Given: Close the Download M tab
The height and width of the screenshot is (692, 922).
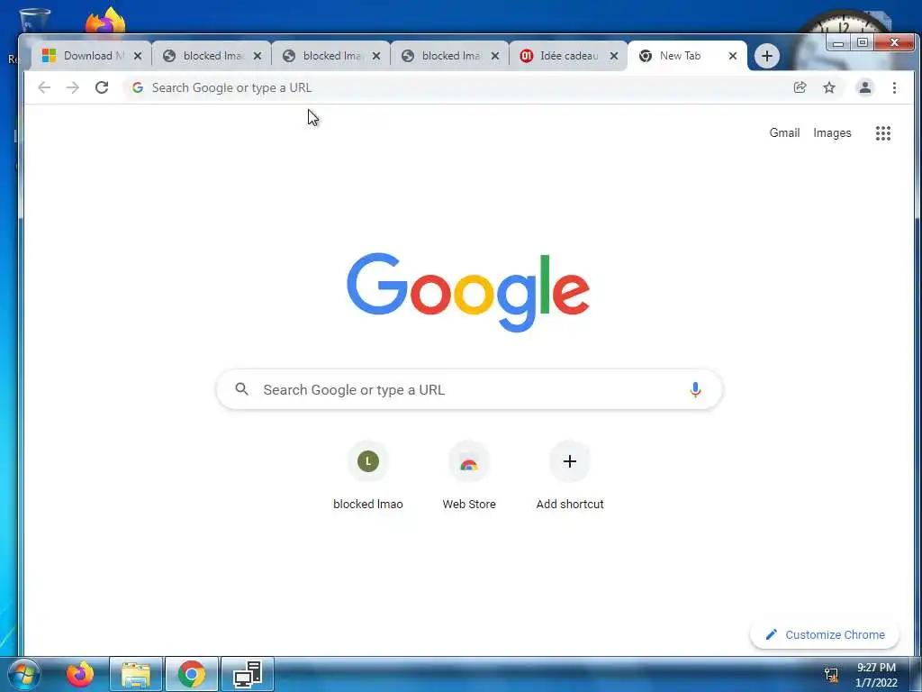Looking at the screenshot, I should (138, 56).
